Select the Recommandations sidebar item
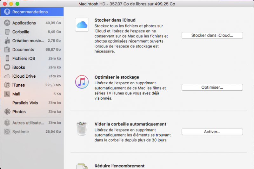 coord(32,12)
